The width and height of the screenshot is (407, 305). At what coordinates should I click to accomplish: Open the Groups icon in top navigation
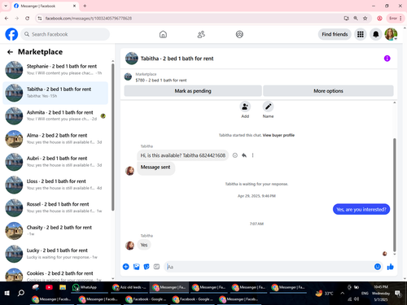(x=239, y=34)
